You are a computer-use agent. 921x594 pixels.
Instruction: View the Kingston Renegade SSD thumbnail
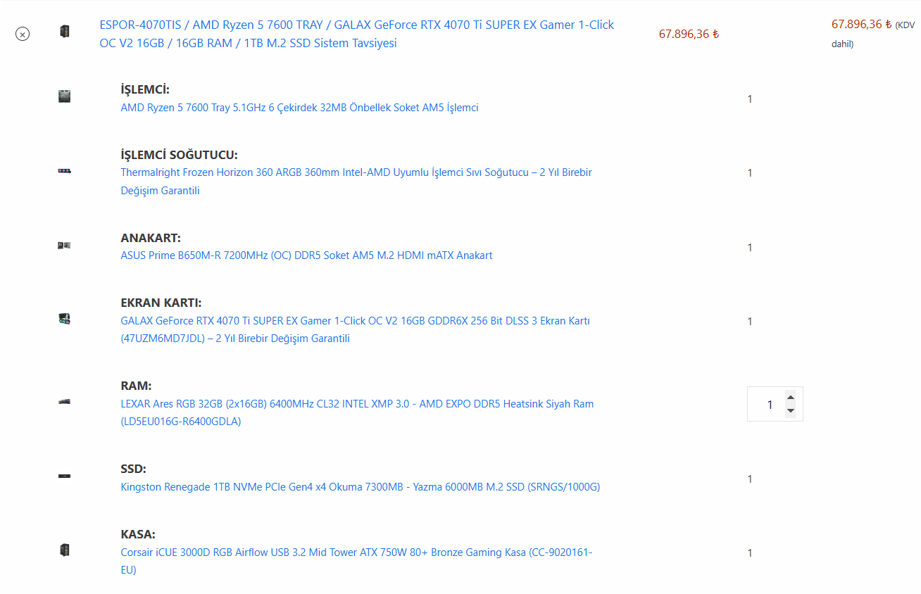pos(65,476)
